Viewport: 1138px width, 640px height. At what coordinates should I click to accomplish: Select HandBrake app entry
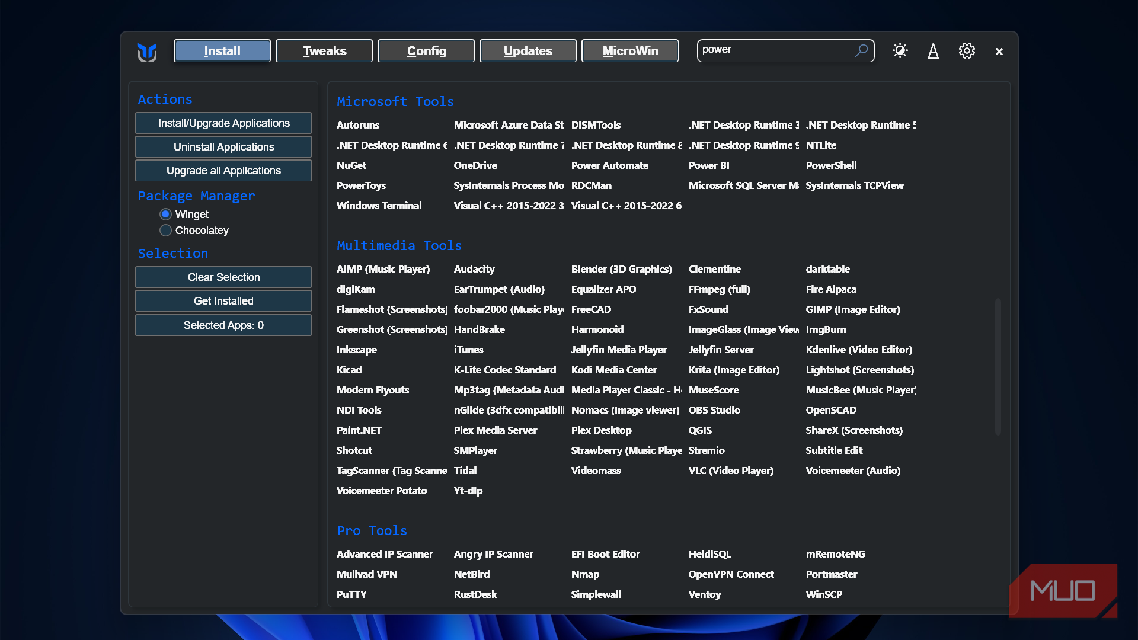pyautogui.click(x=479, y=329)
